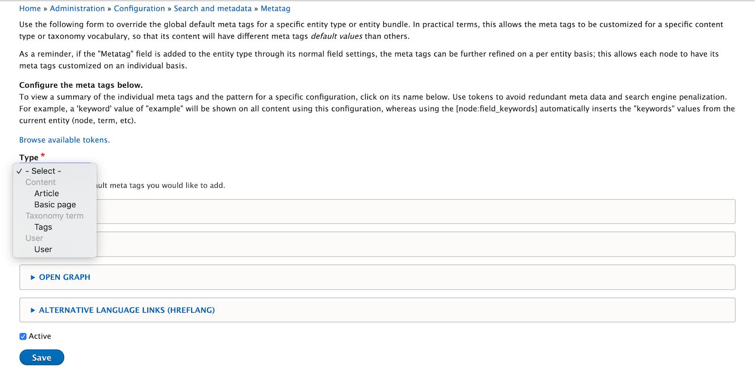755x383 pixels.
Task: Click the Metatag breadcrumb link
Action: tap(275, 8)
